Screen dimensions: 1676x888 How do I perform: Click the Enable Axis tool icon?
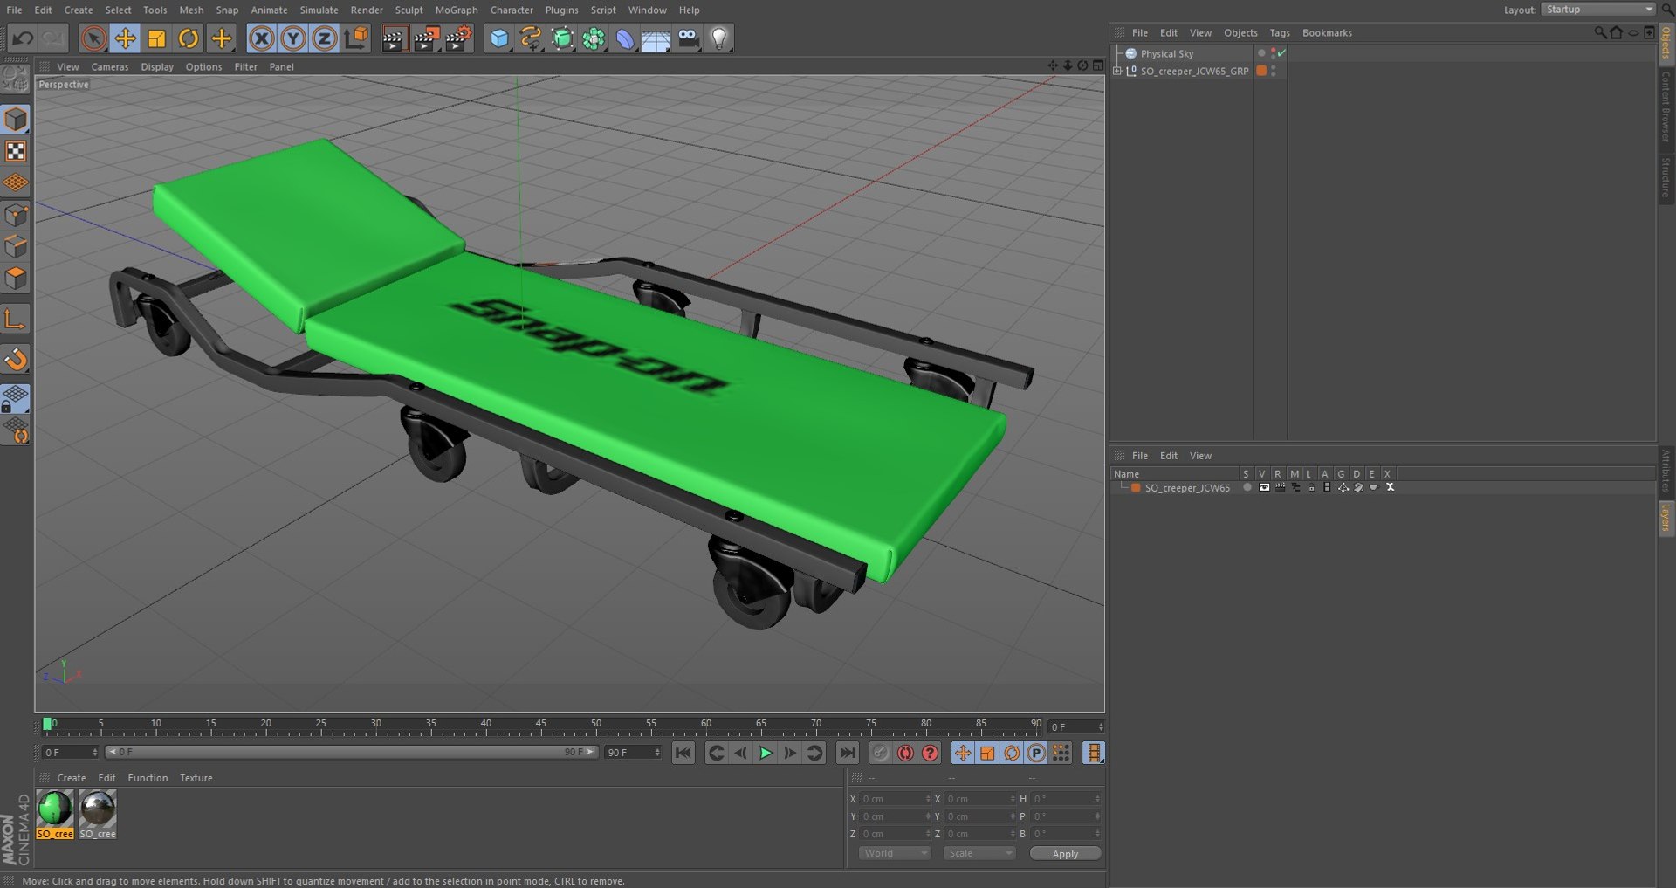tap(16, 320)
